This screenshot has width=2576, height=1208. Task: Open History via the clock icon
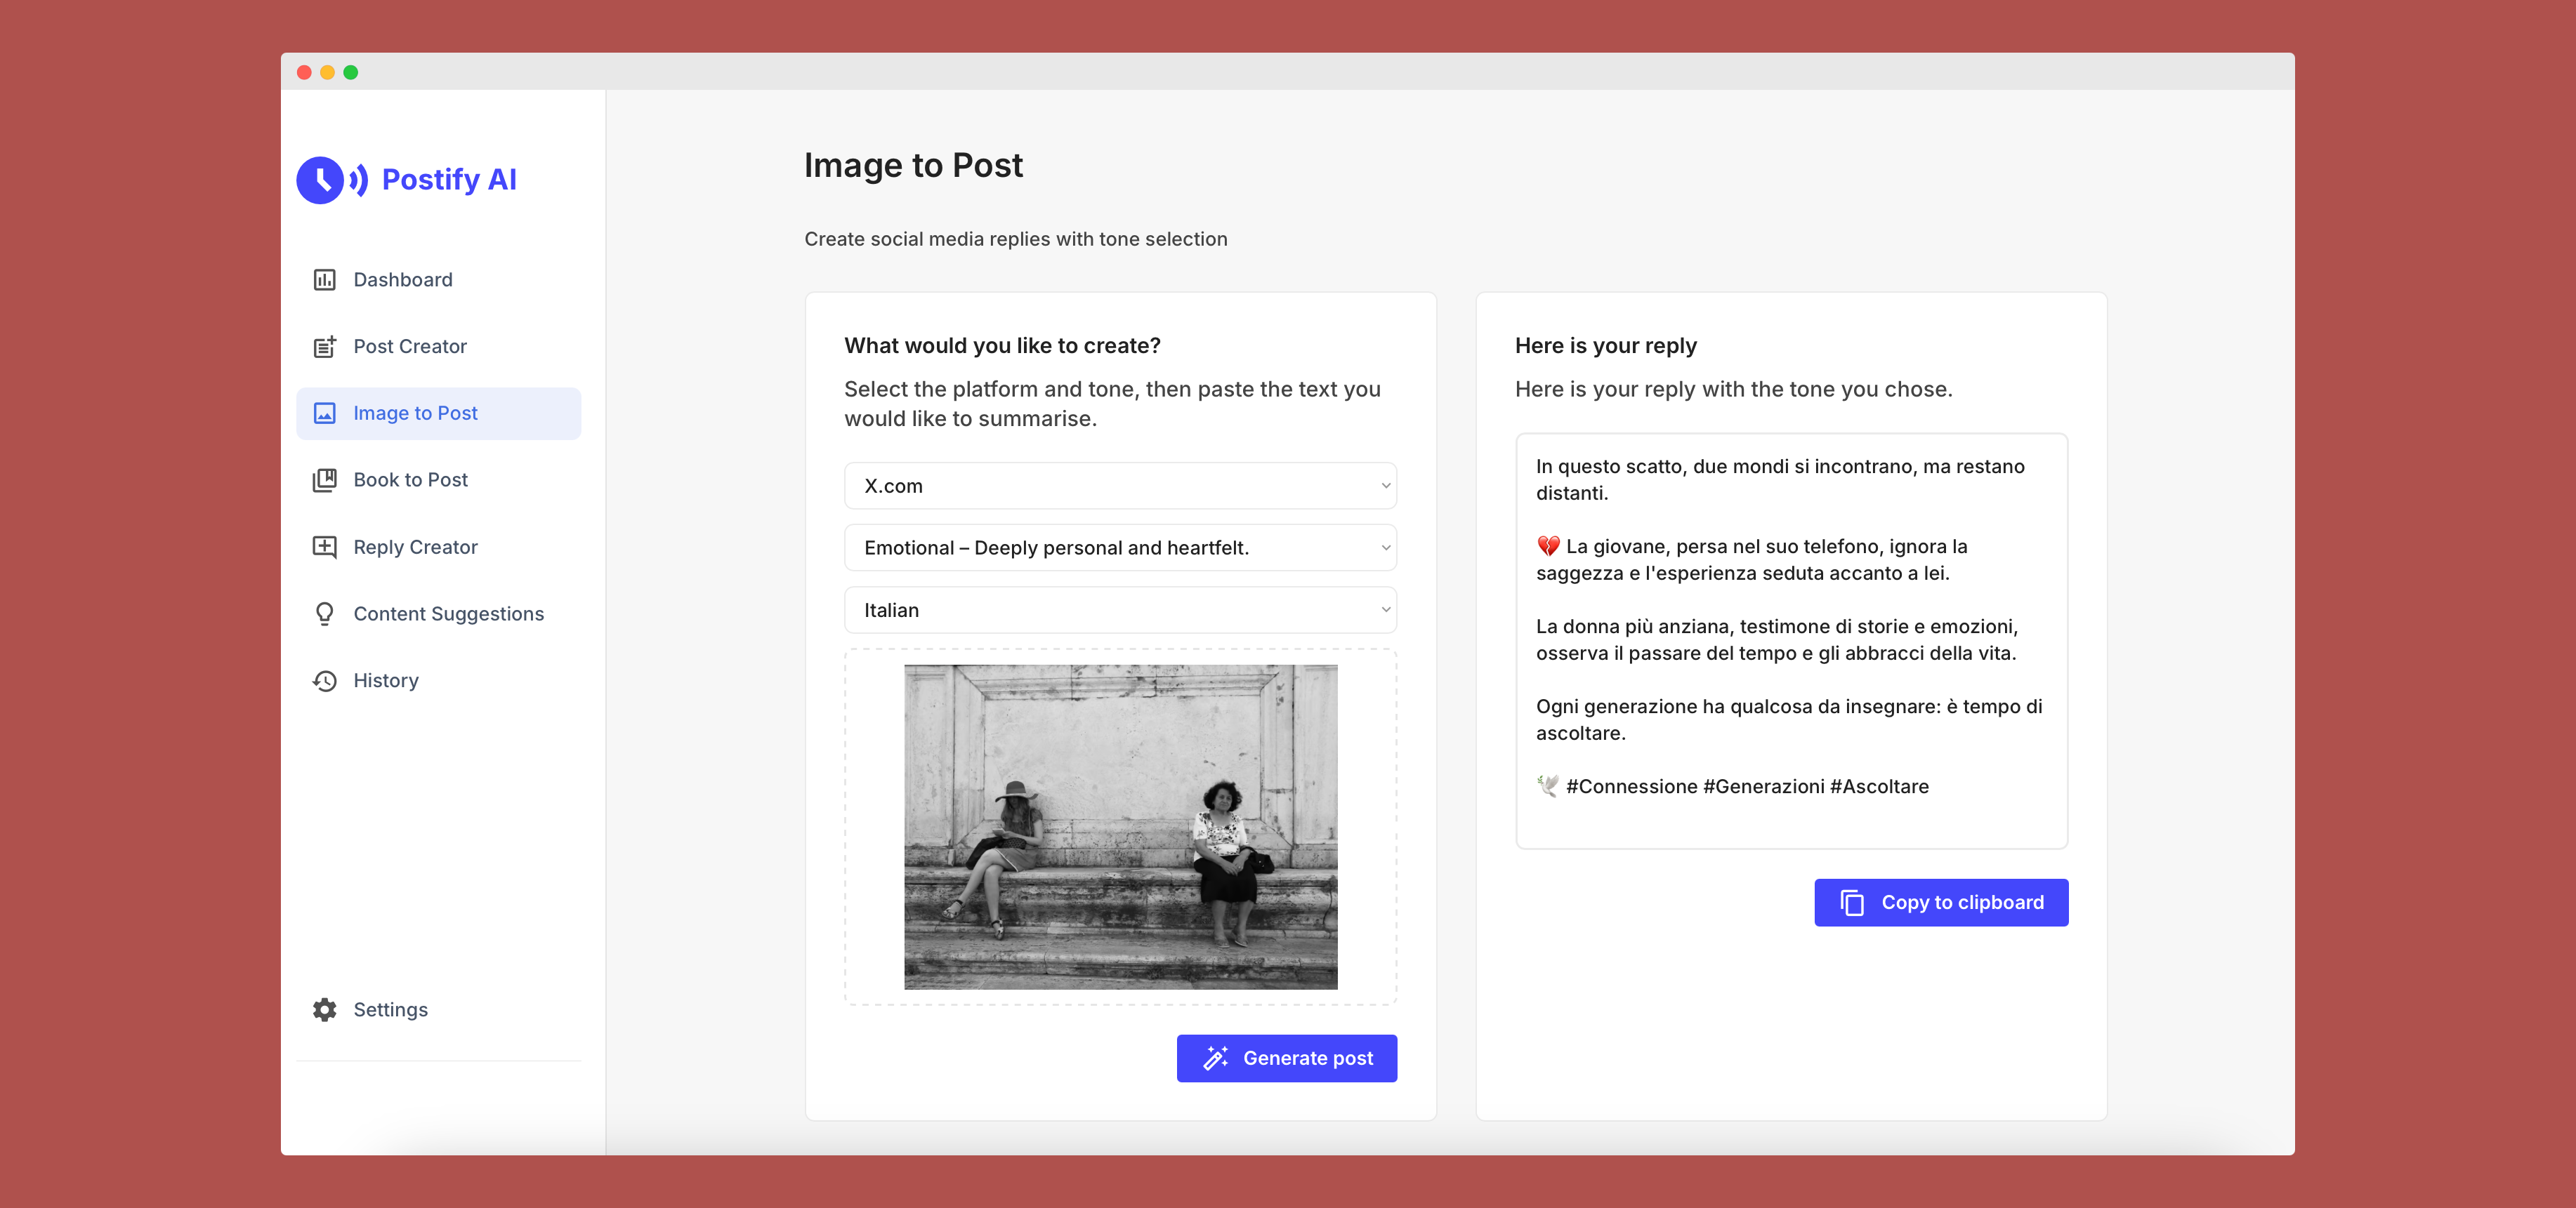(x=324, y=680)
